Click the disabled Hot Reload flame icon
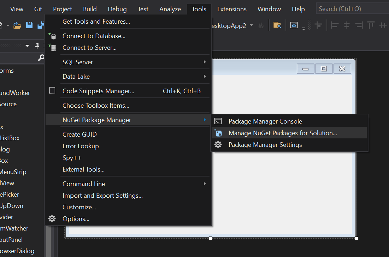Viewport: 389px width, 257px height. [261, 25]
